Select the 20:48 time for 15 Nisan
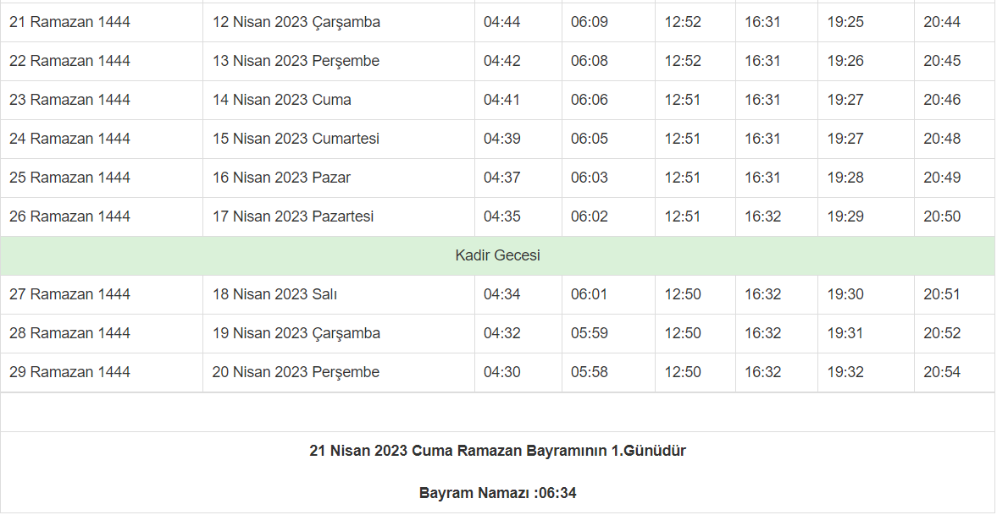 (x=942, y=139)
